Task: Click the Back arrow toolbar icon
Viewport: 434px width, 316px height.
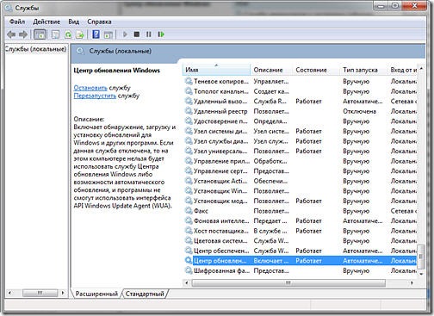Action: click(x=11, y=34)
